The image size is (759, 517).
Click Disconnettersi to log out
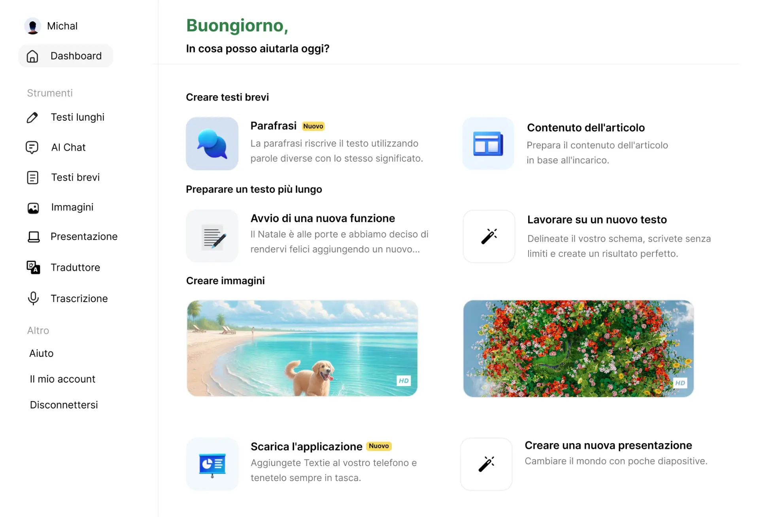(x=64, y=405)
